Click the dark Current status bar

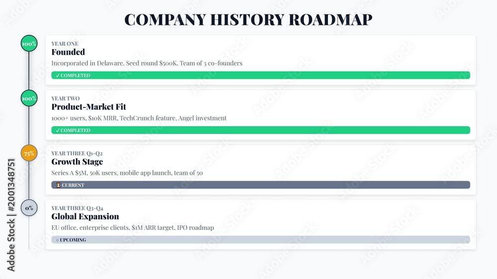click(260, 185)
